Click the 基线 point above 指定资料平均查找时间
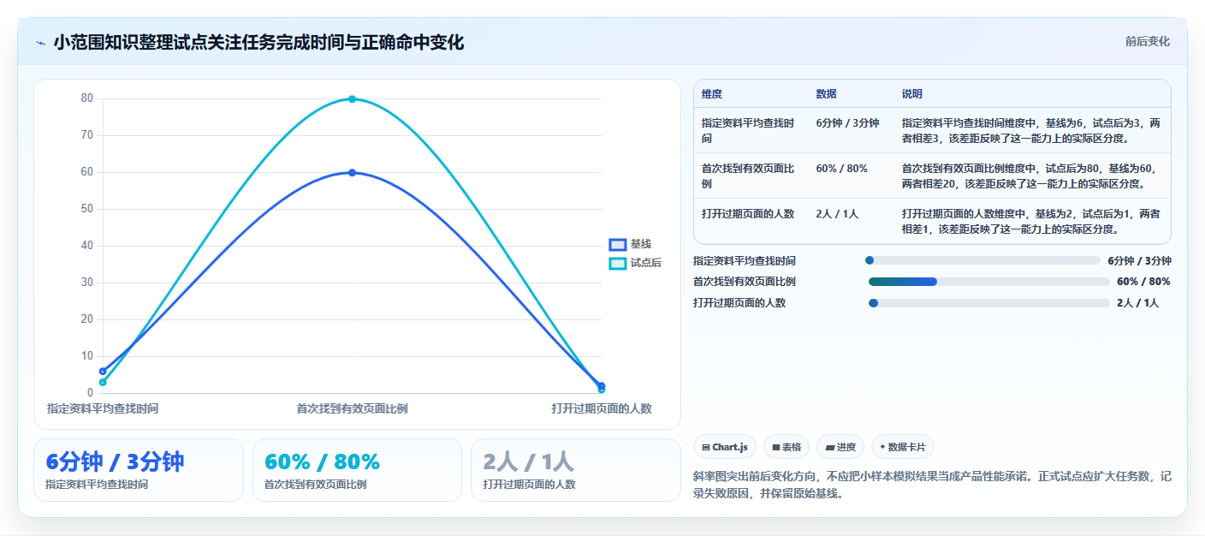1205x536 pixels. pyautogui.click(x=103, y=372)
